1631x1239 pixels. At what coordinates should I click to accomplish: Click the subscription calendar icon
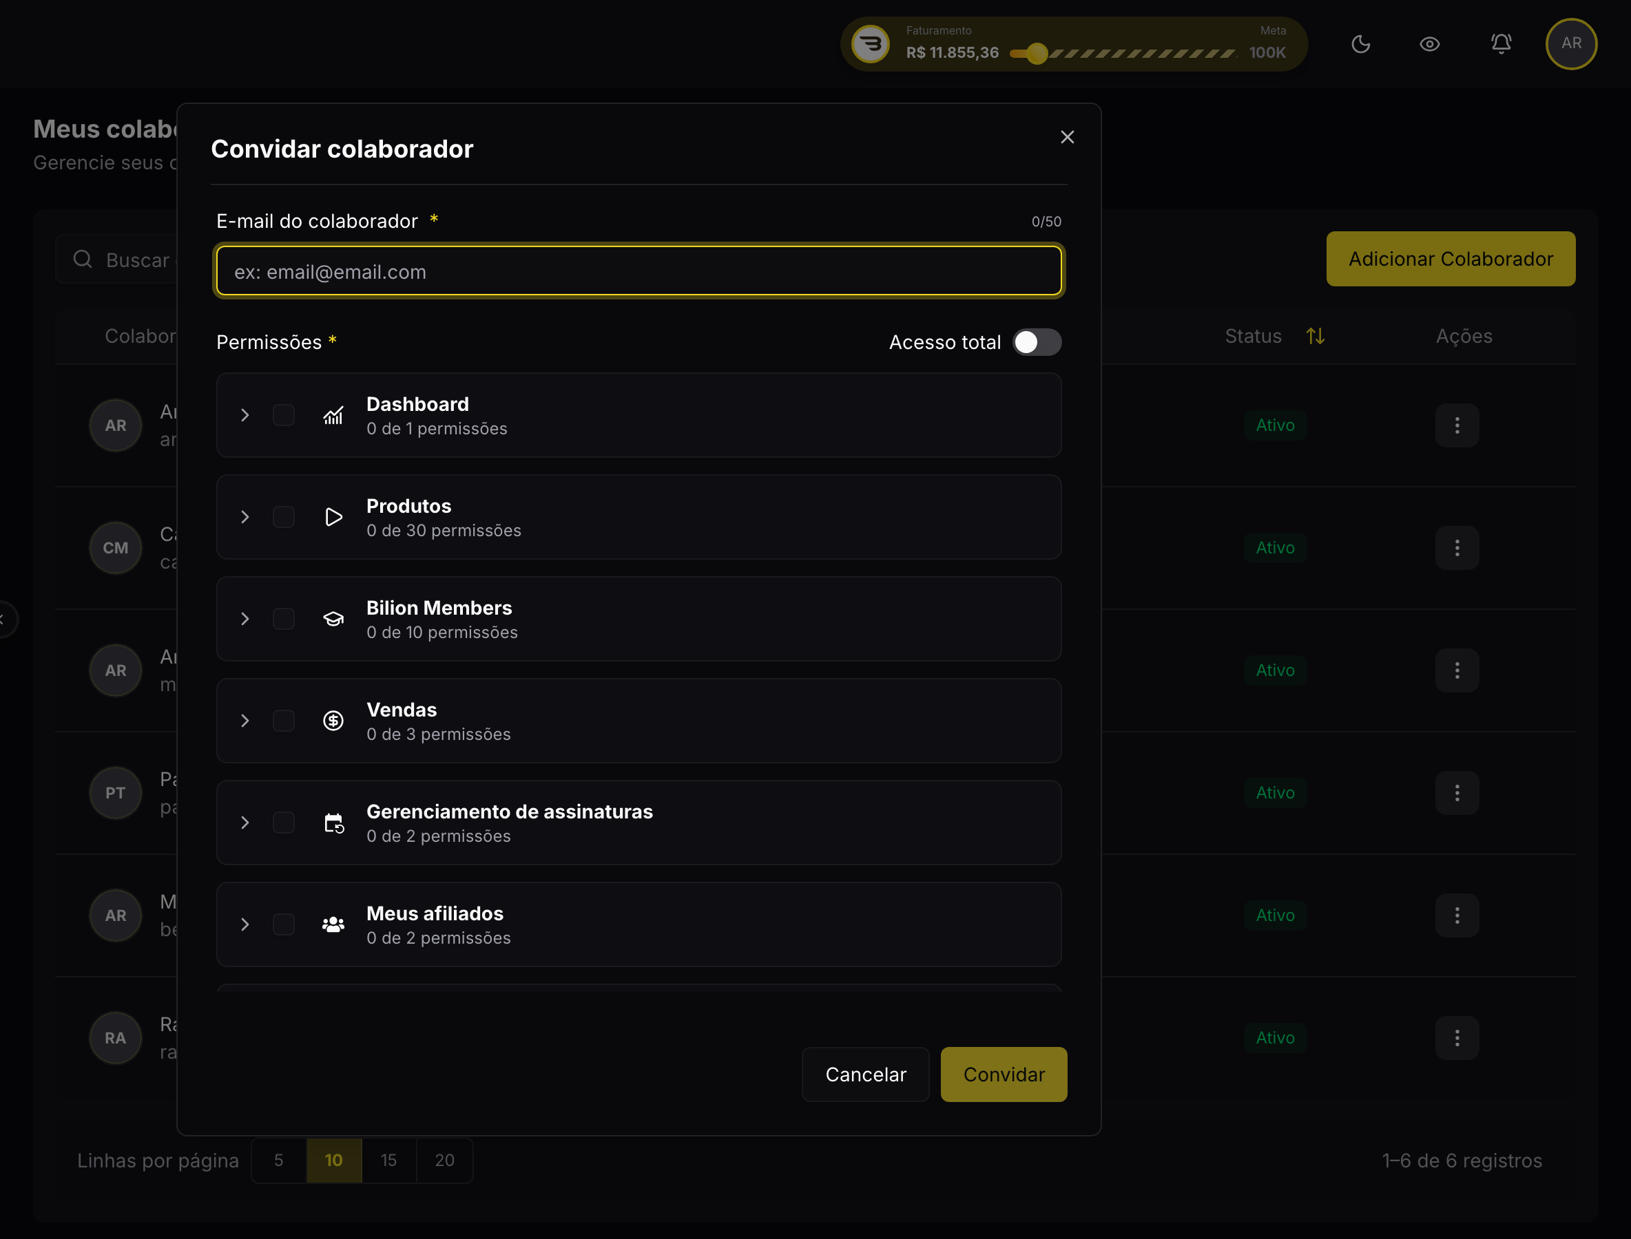point(334,823)
